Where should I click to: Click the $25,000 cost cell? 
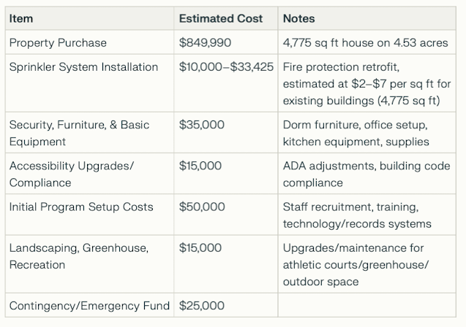226,305
